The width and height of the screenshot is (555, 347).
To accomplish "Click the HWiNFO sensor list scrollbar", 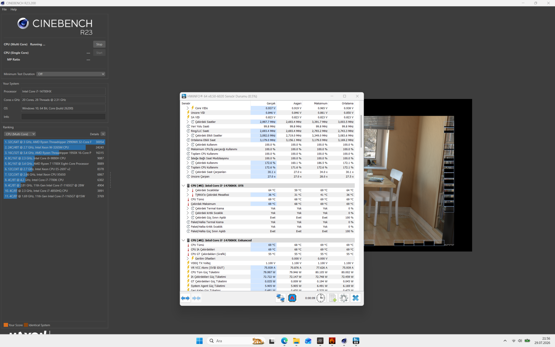I will 361,132.
